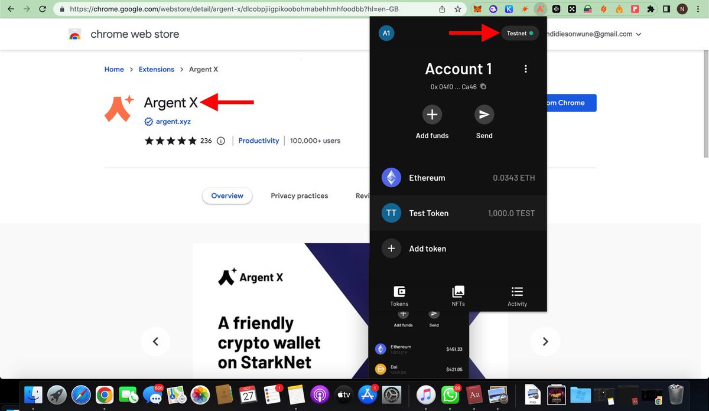This screenshot has height=411, width=709.
Task: Open the MetaMask fox extension
Action: coord(477,9)
